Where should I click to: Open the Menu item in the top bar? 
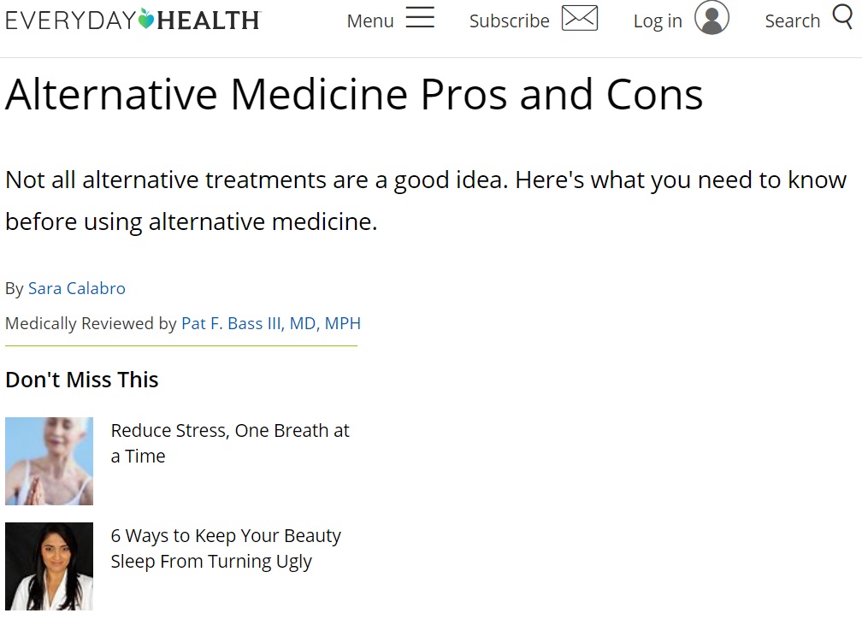[x=369, y=21]
